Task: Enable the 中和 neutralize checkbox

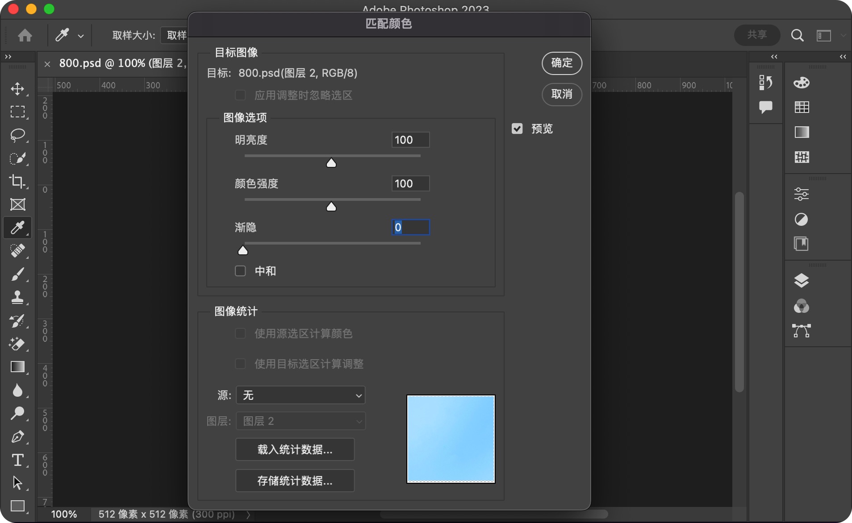Action: [x=240, y=271]
